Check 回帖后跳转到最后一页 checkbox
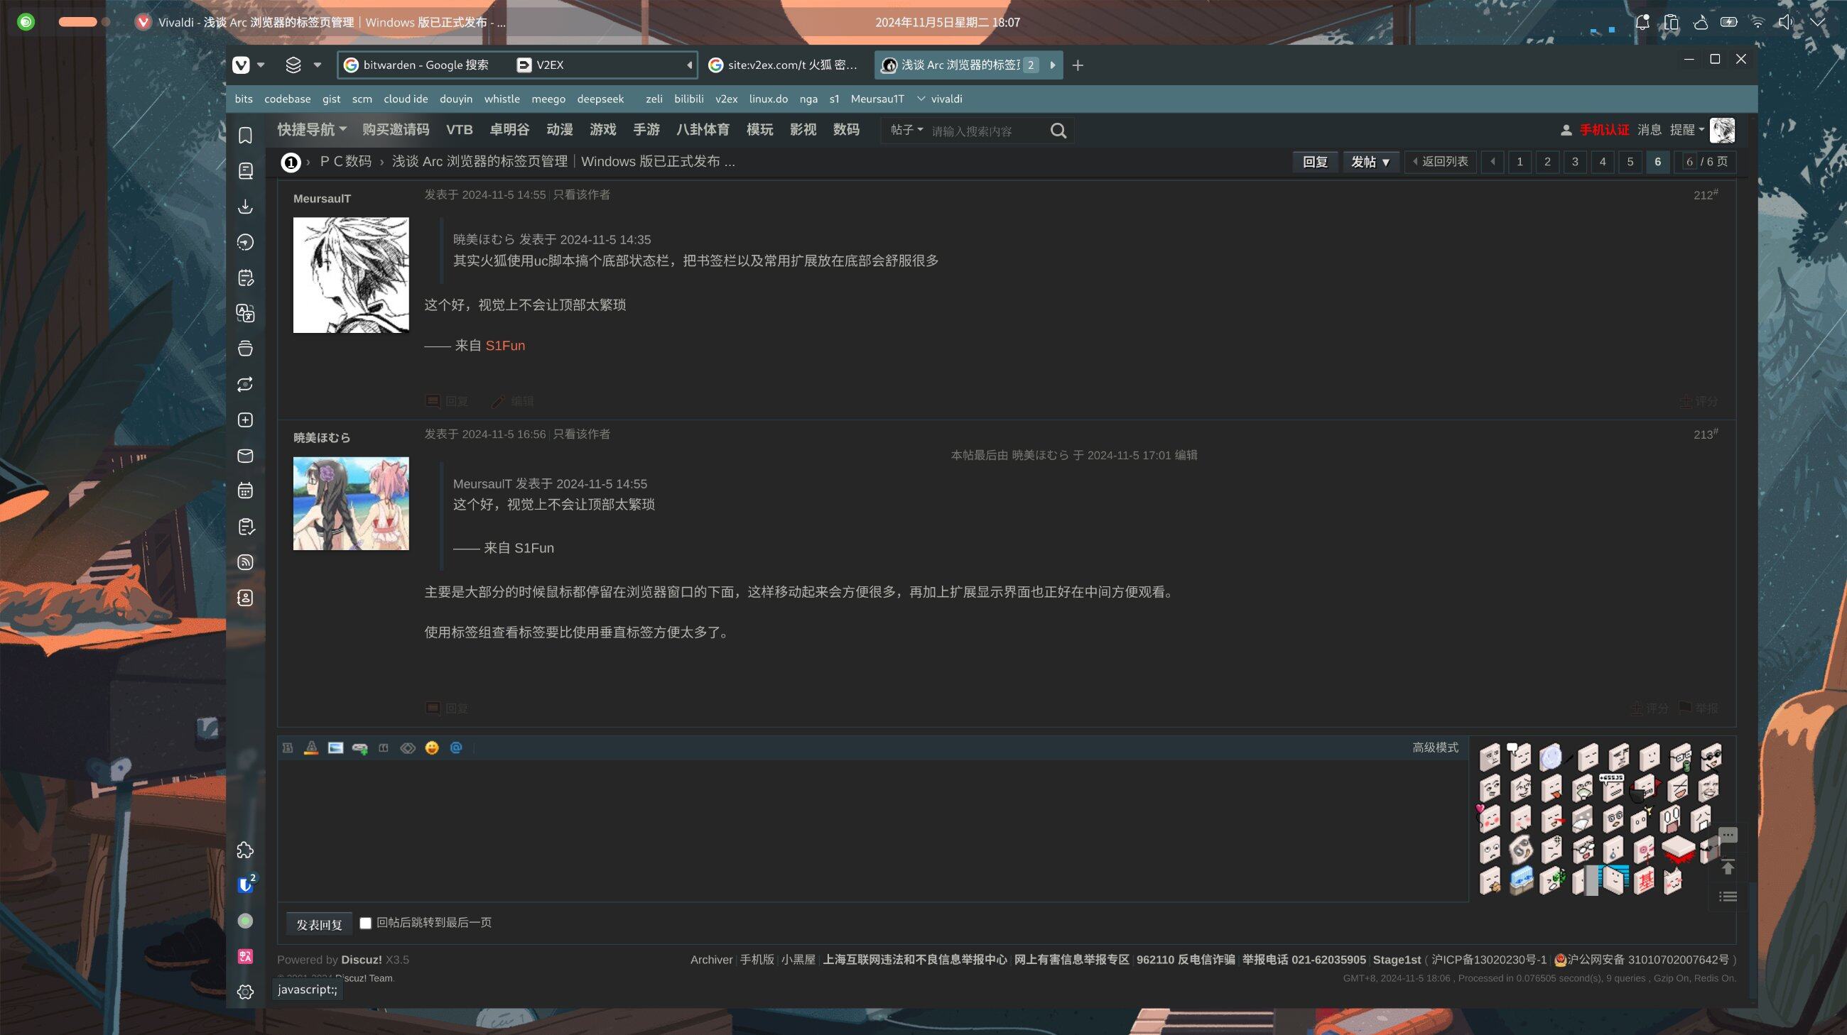 click(366, 924)
